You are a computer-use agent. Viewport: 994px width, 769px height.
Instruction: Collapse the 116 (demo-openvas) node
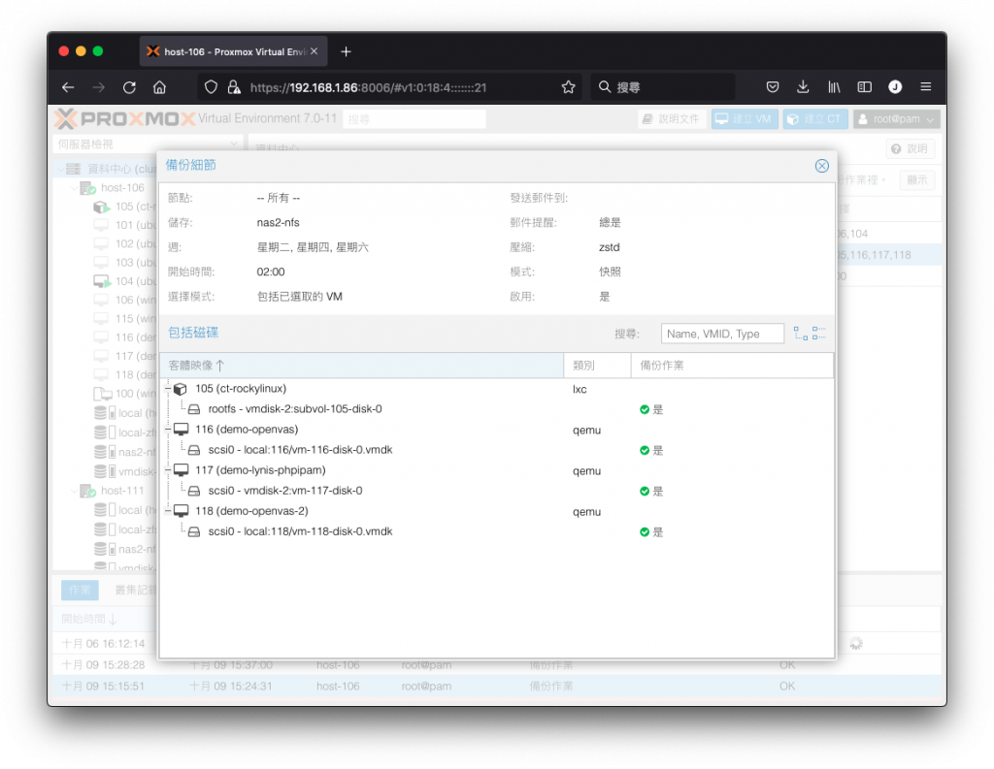point(169,429)
